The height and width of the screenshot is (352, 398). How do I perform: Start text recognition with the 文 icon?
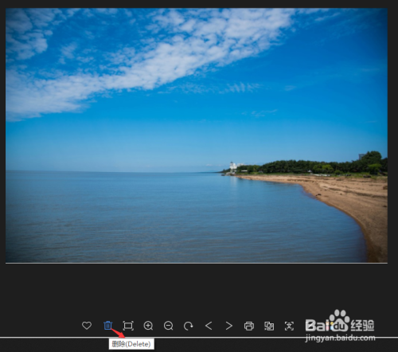tap(289, 326)
